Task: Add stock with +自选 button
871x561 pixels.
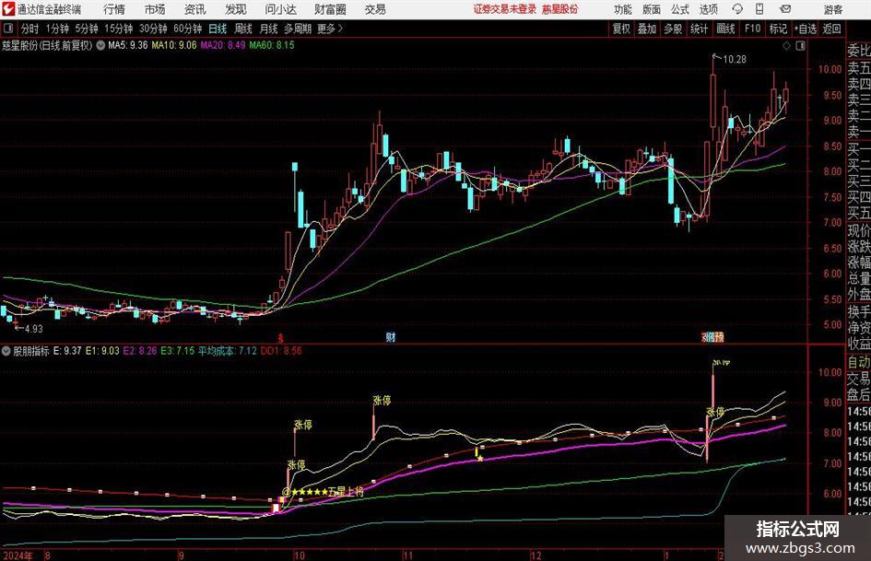Action: click(805, 29)
